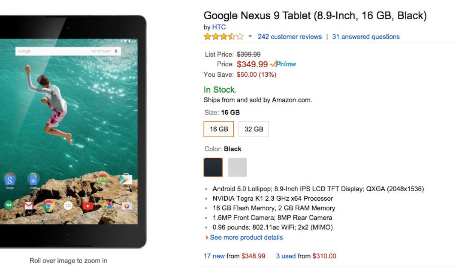Tap the microphone icon in Google search bar
Screen dimensions: 453x272
(x=116, y=51)
